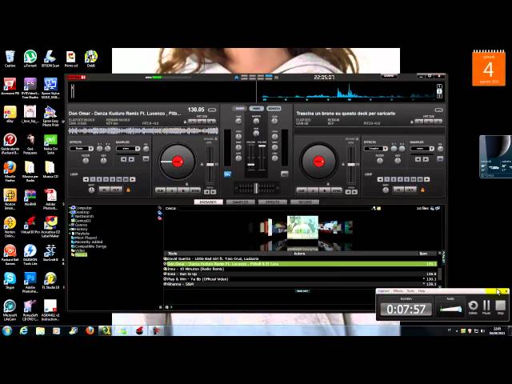The width and height of the screenshot is (512, 384).
Task: Start playback on the left deck
Action: click(183, 190)
